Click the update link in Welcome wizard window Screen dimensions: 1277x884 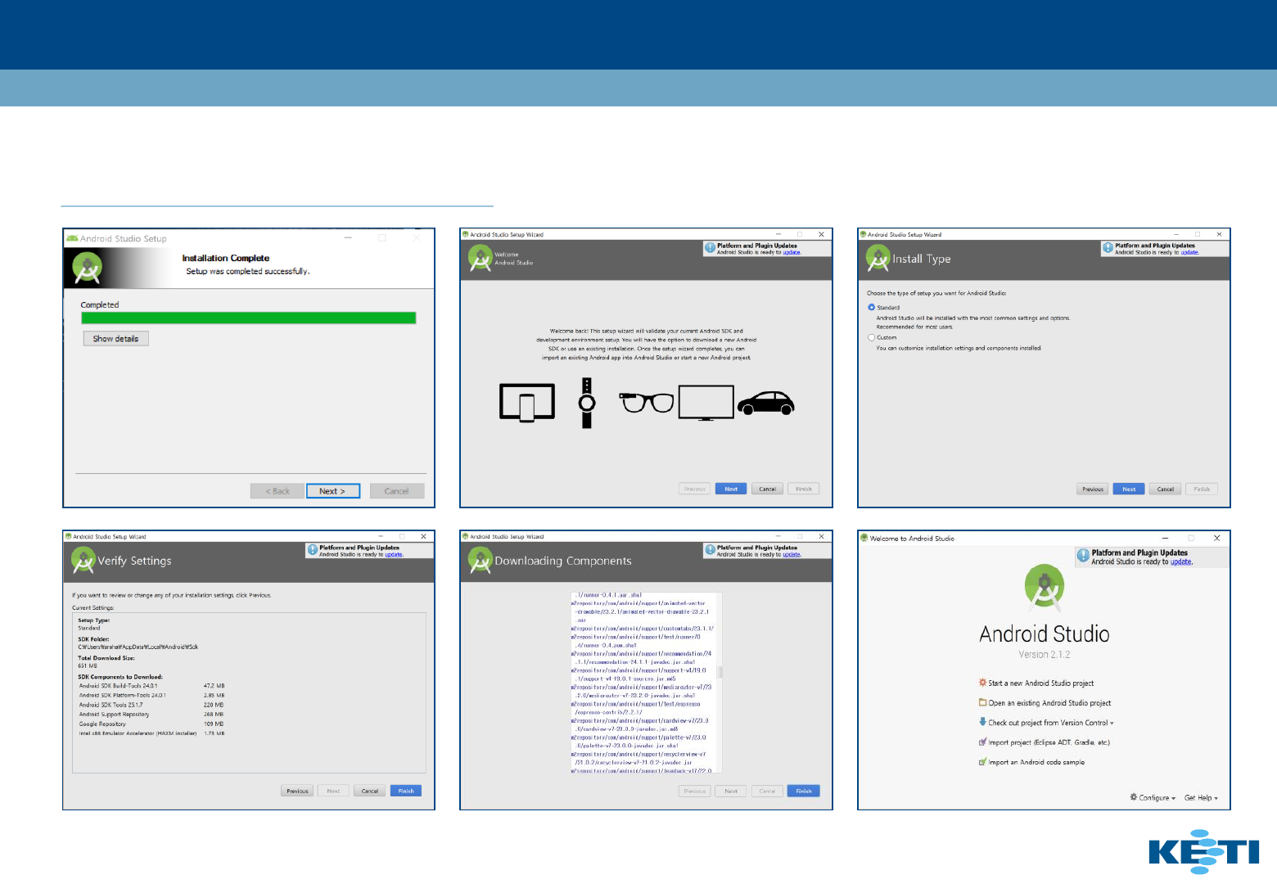point(792,252)
